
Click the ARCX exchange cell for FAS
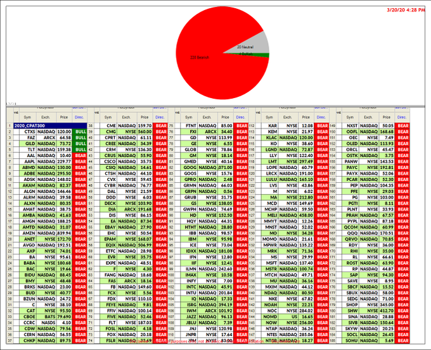pos(127,281)
